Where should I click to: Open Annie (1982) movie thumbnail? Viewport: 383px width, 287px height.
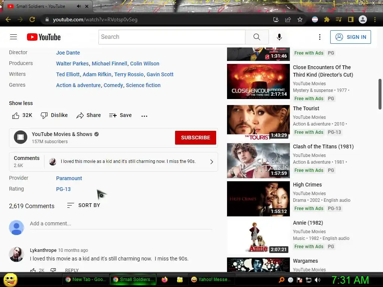tap(258, 237)
